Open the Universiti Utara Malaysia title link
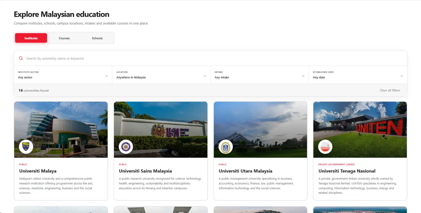The image size is (421, 213). 245,171
